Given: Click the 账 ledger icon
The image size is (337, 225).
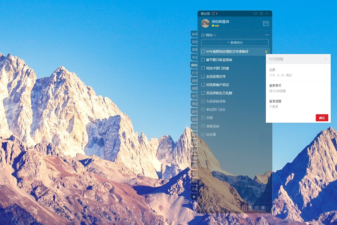Looking at the screenshot, I should pyautogui.click(x=251, y=208).
